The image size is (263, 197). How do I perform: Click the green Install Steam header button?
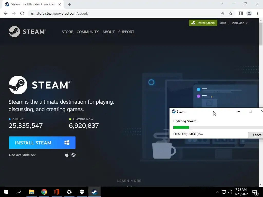203,23
